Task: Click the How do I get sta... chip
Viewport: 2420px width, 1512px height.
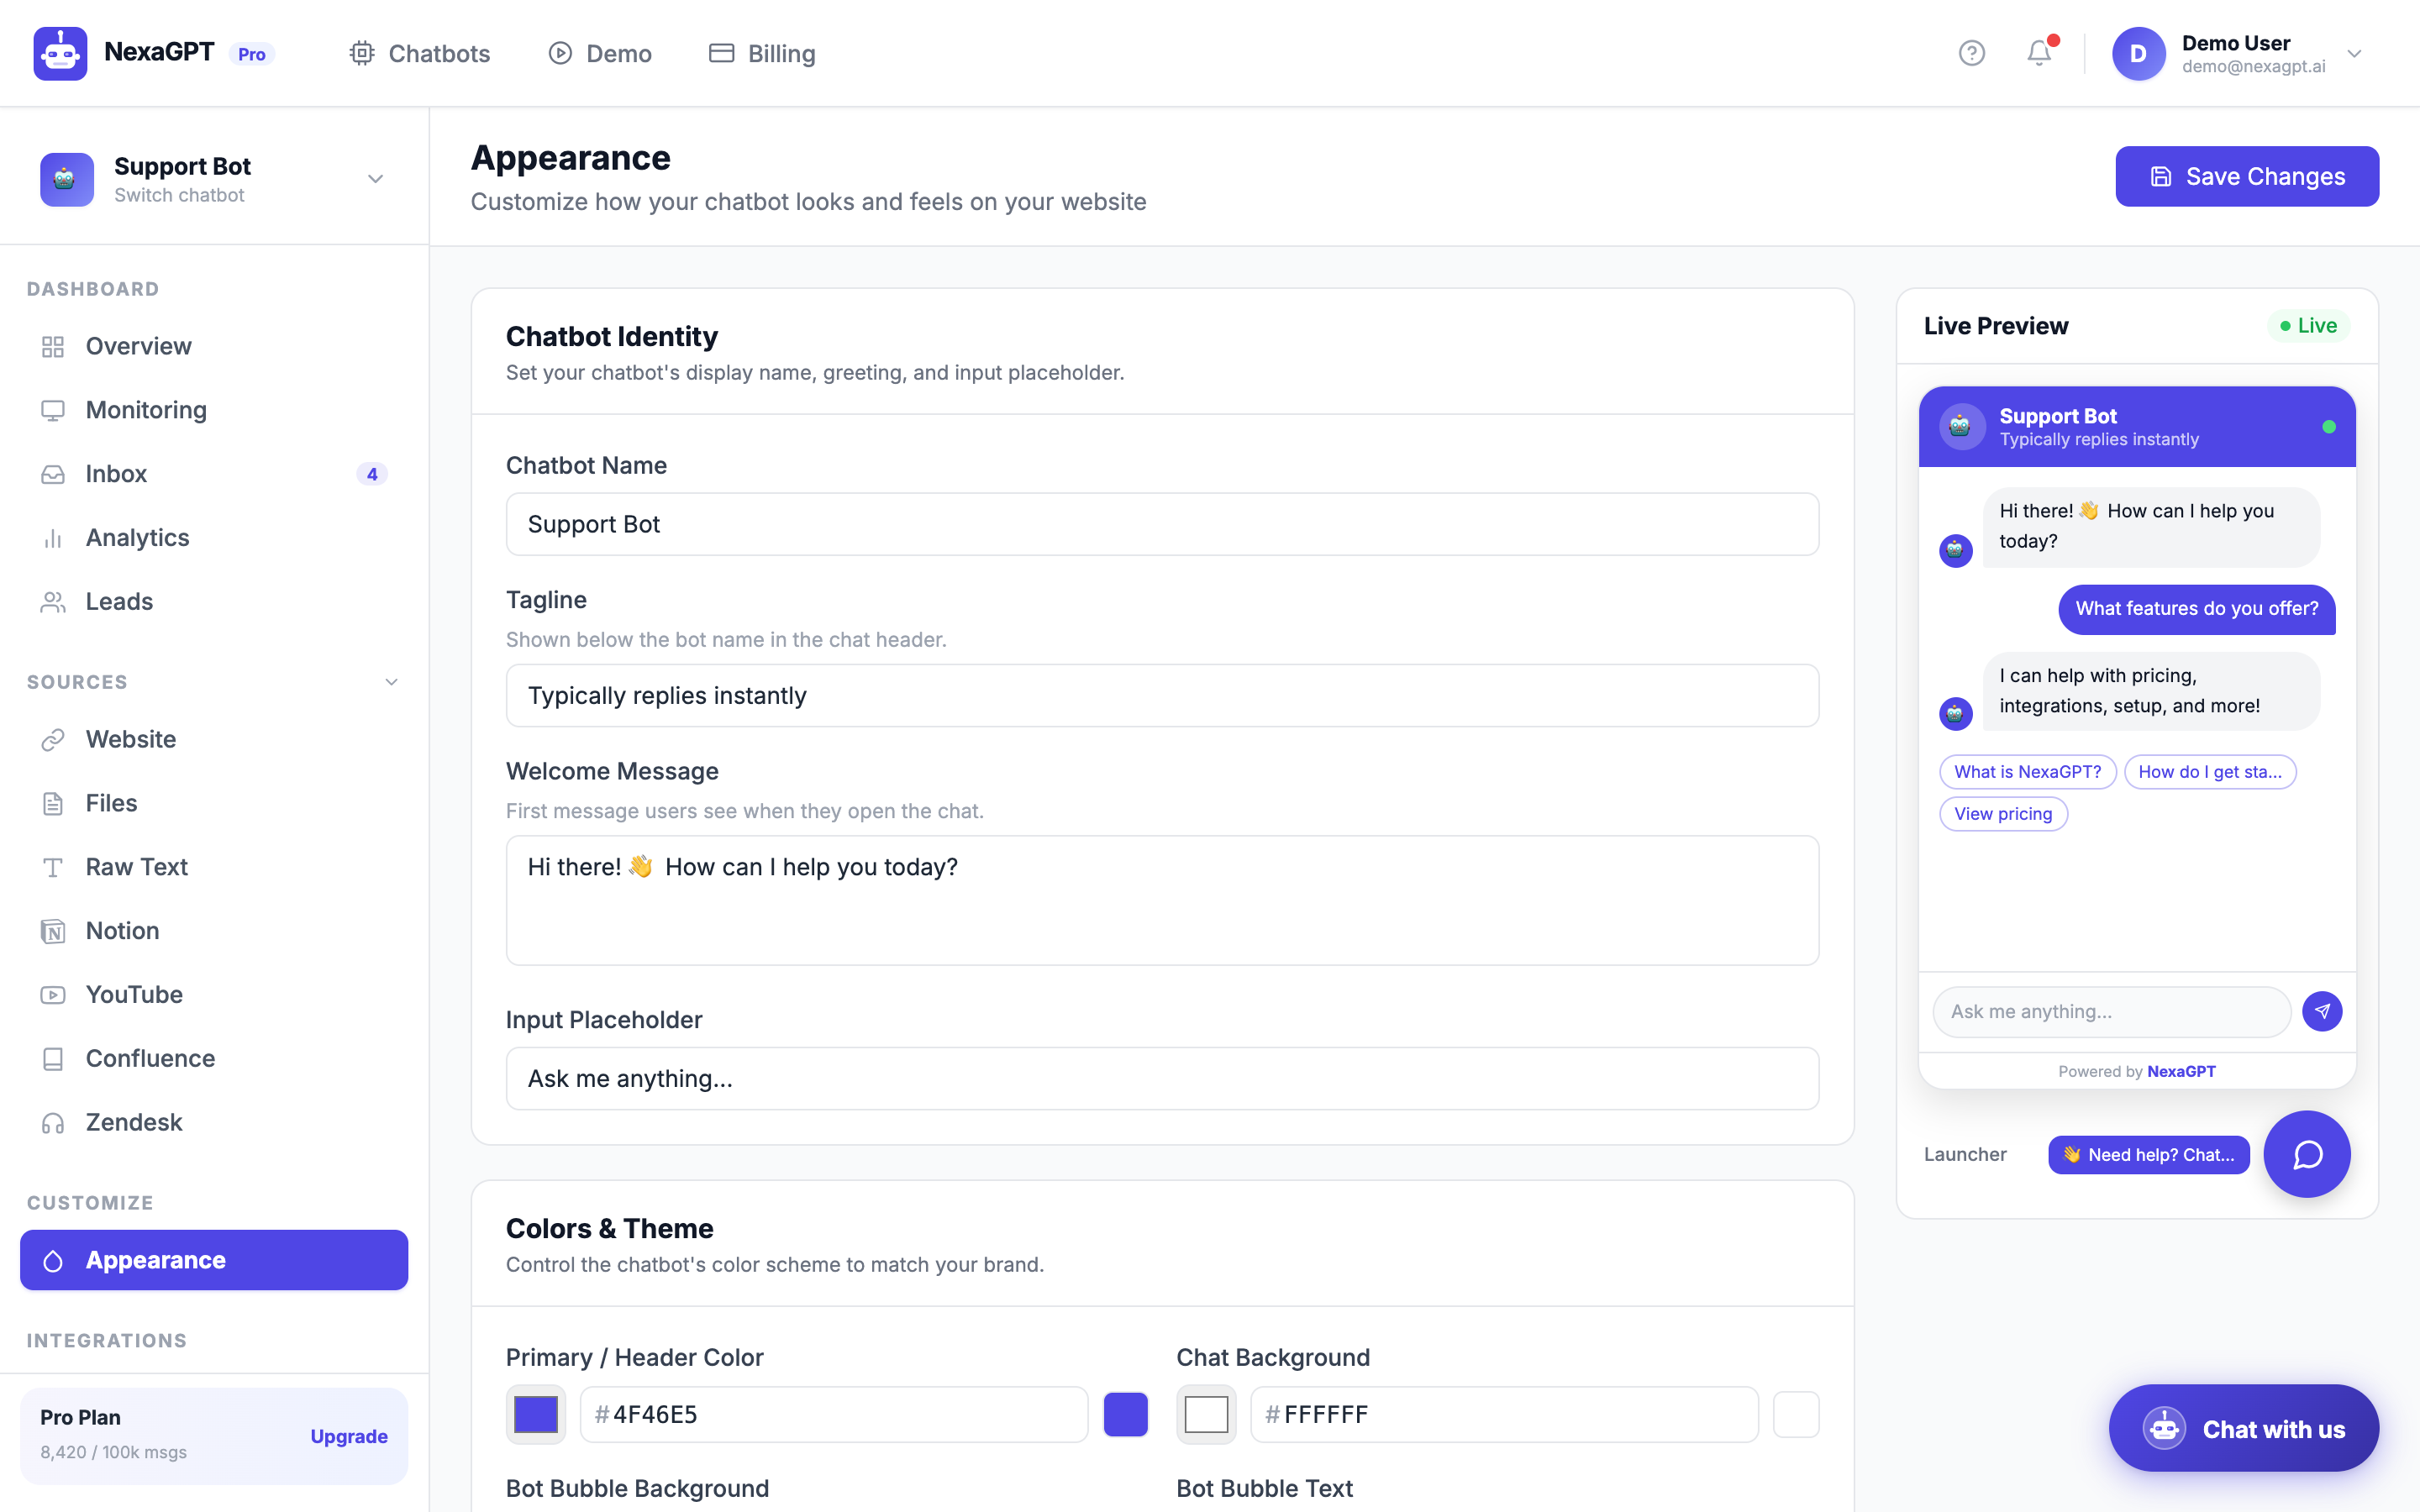Action: click(2210, 772)
